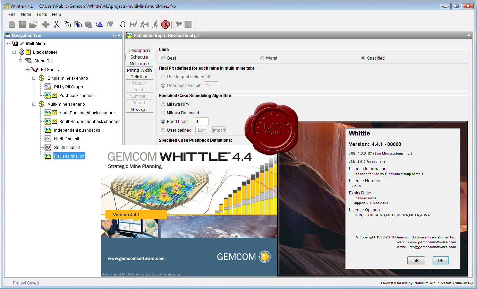Open the Tools menu

[42, 15]
